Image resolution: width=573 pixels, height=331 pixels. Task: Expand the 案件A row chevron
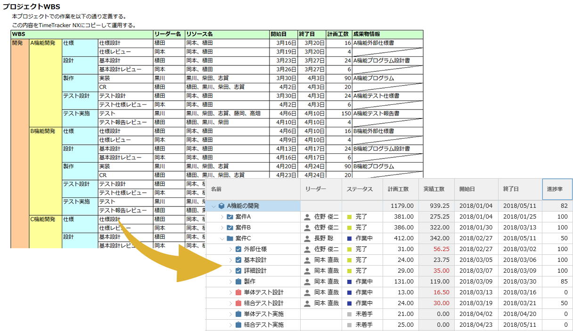tap(222, 217)
